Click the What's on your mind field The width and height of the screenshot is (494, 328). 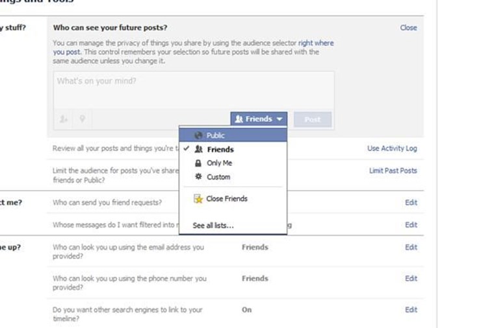click(x=194, y=89)
